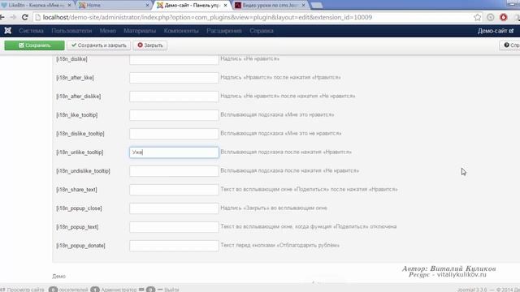Focus the i18n_popup_close input field
520x292 pixels.
click(x=174, y=208)
